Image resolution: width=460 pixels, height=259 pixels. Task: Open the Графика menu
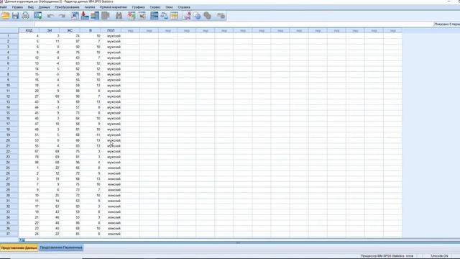coord(138,7)
